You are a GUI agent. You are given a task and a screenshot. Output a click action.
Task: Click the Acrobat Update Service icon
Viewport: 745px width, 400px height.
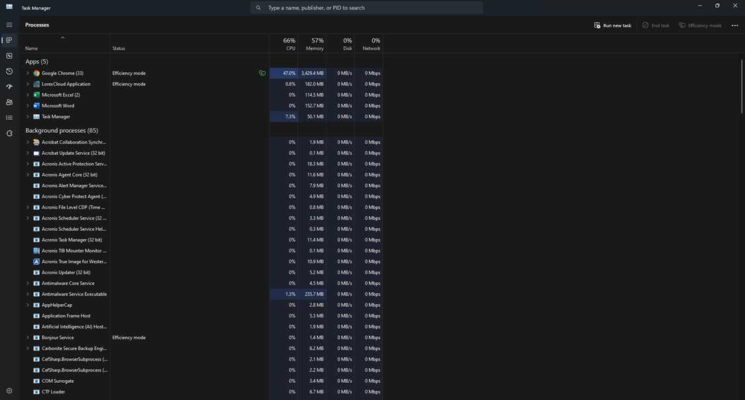36,153
